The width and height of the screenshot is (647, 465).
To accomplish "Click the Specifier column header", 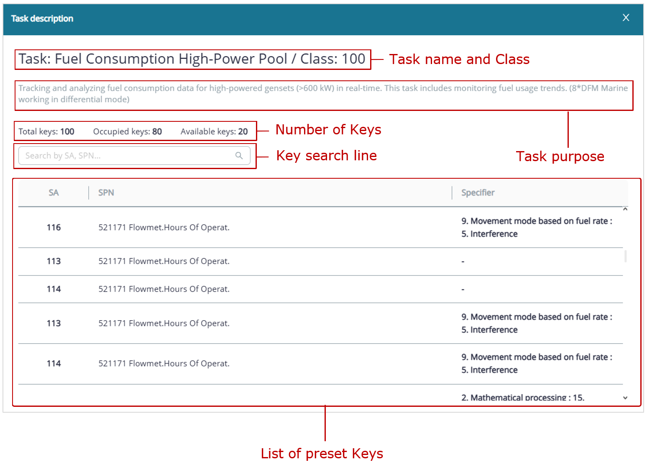I will (x=478, y=193).
